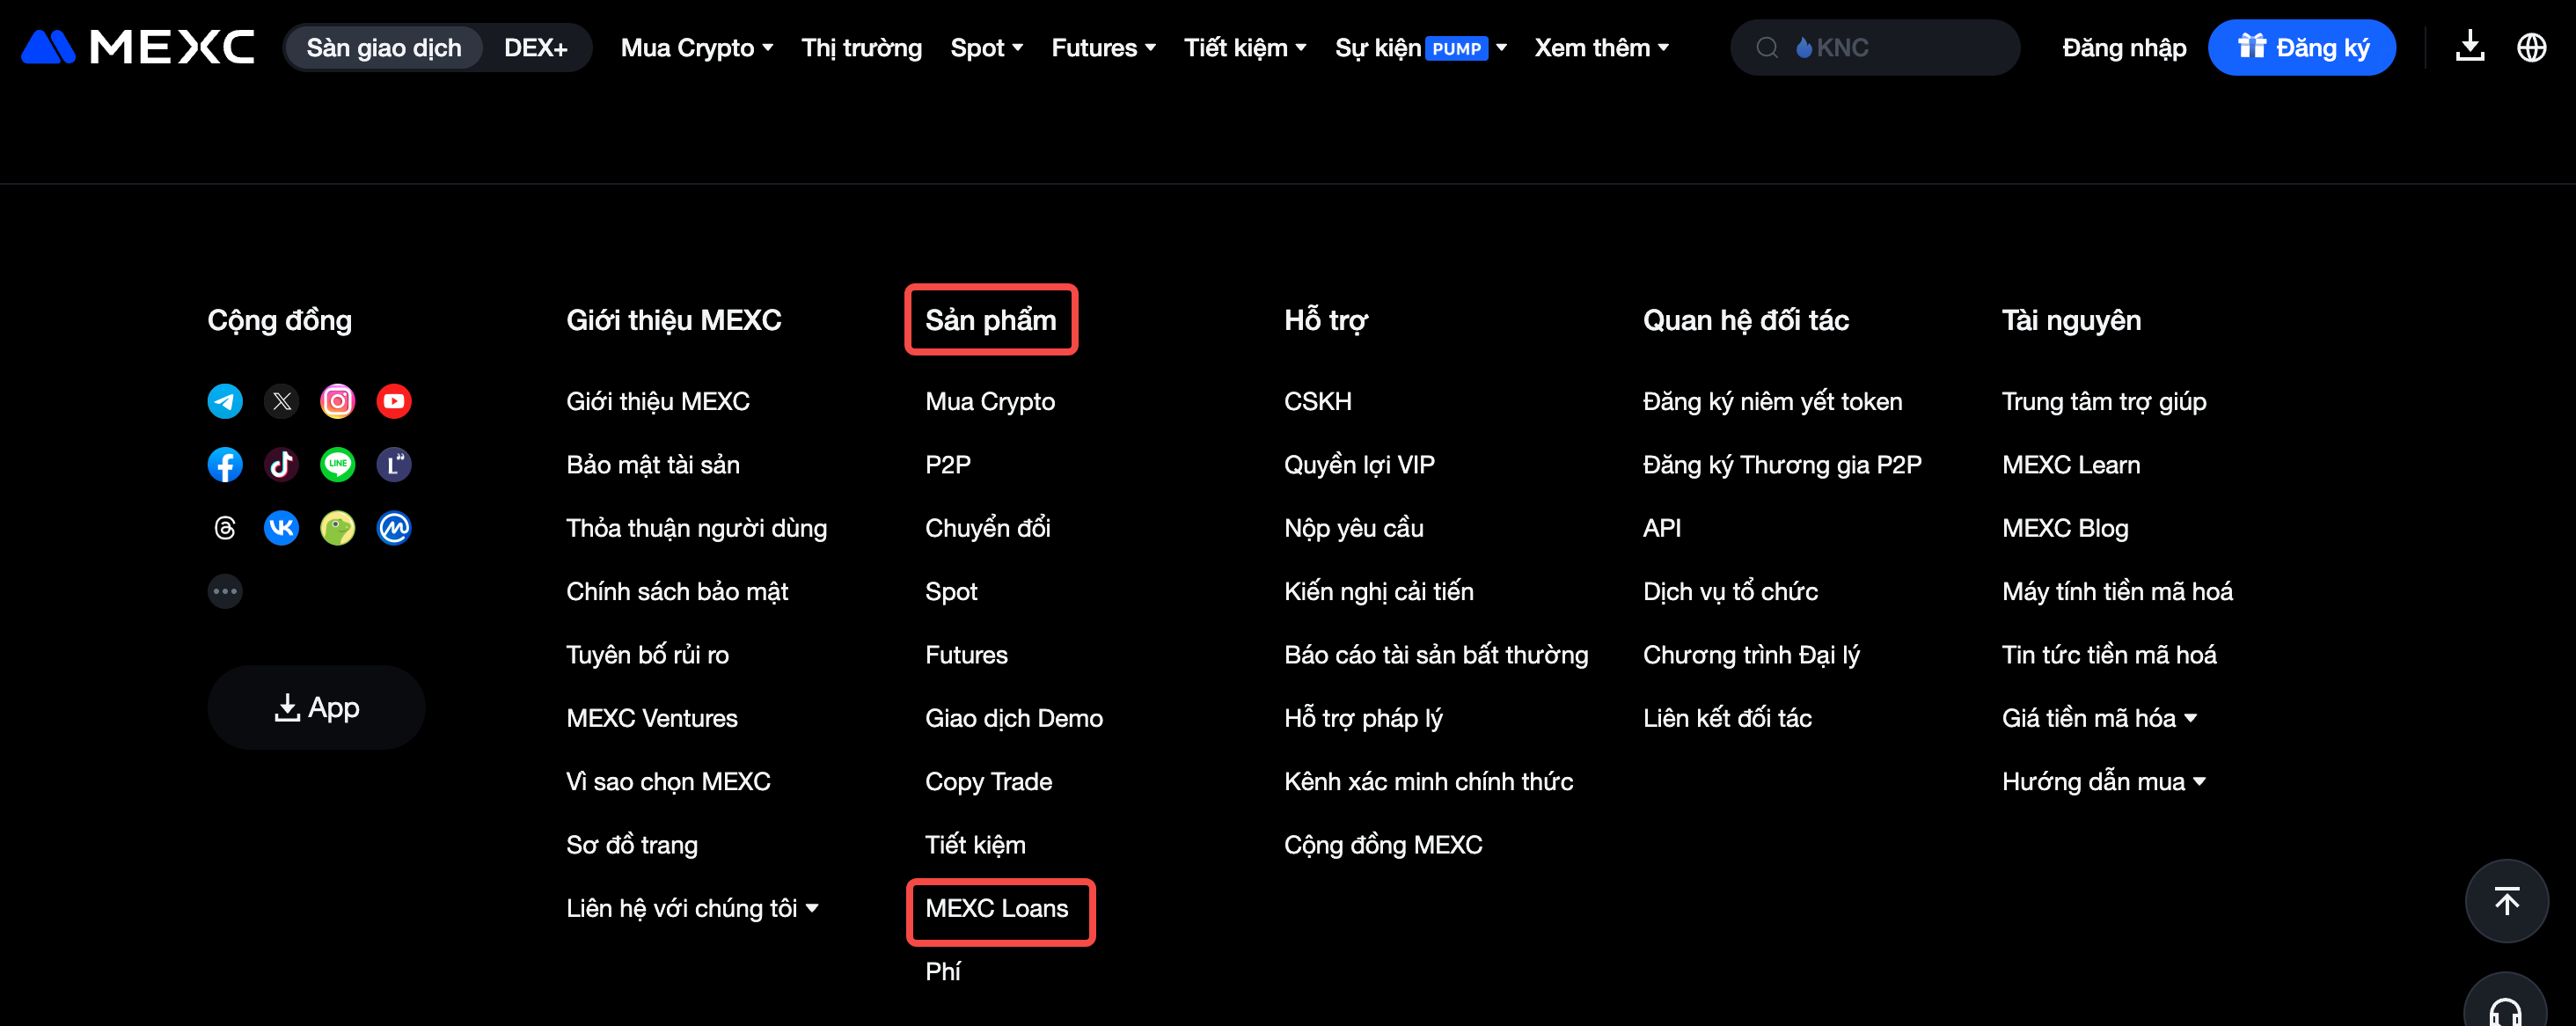Open the footer Mua Crypto product link
This screenshot has height=1026, width=2576.
coord(990,401)
